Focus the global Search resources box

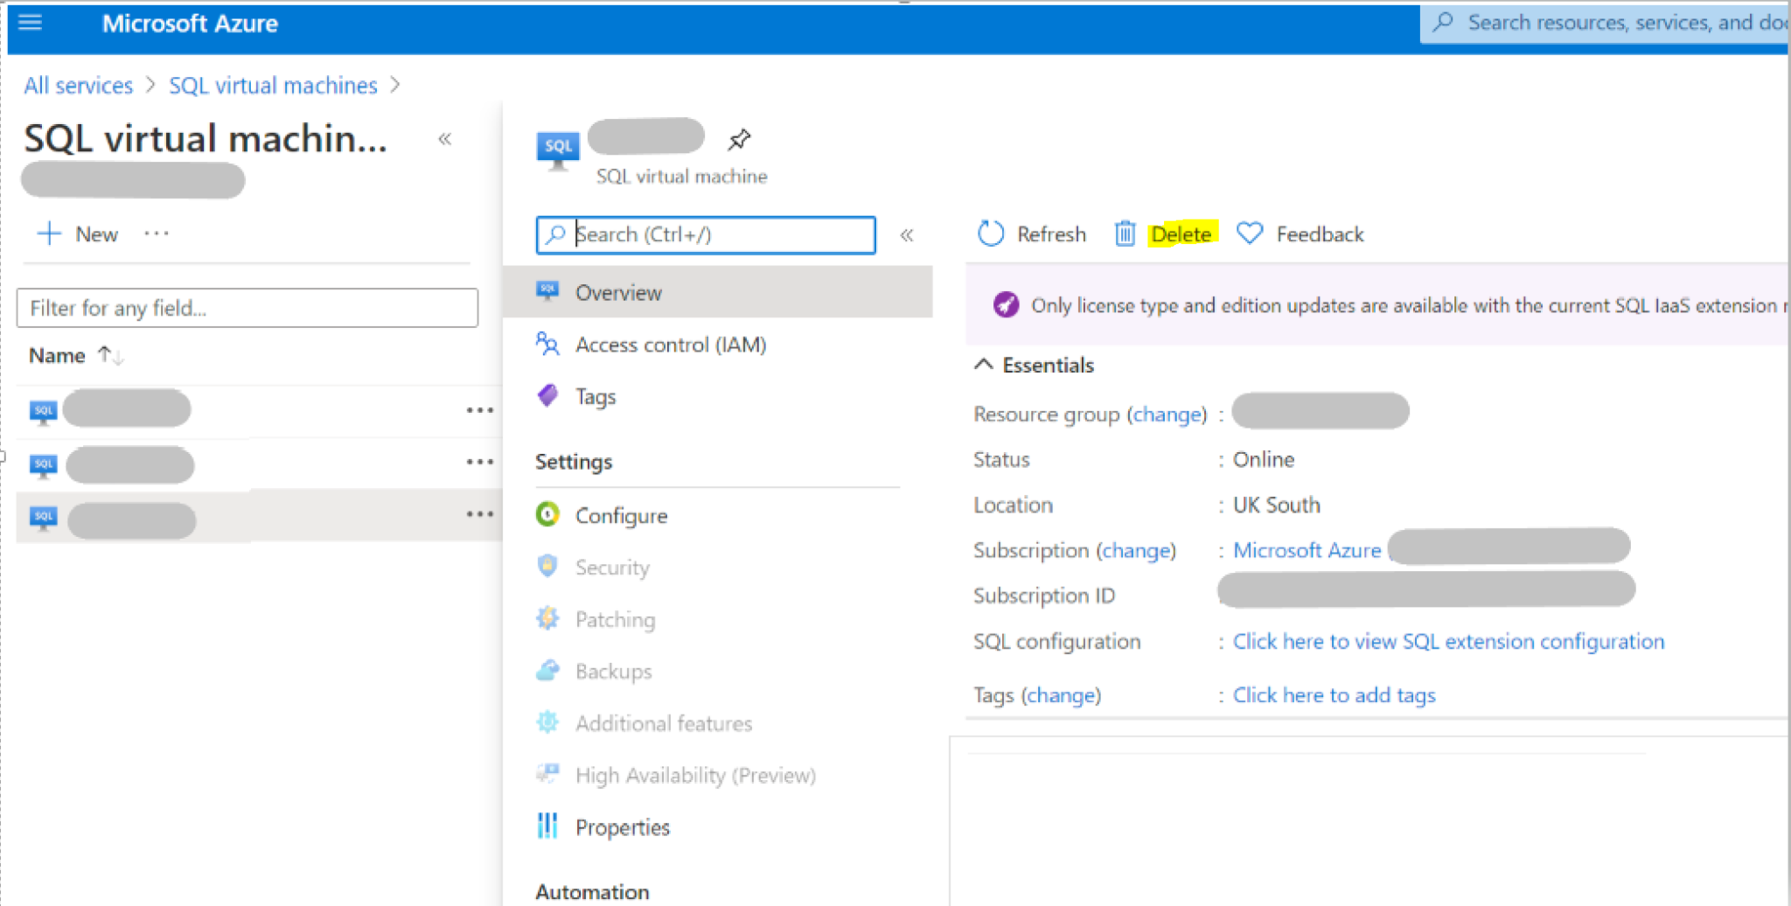[1605, 22]
